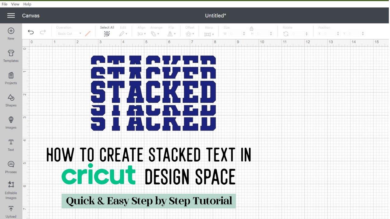390x219 pixels.
Task: Undo the last action
Action: coord(31,32)
